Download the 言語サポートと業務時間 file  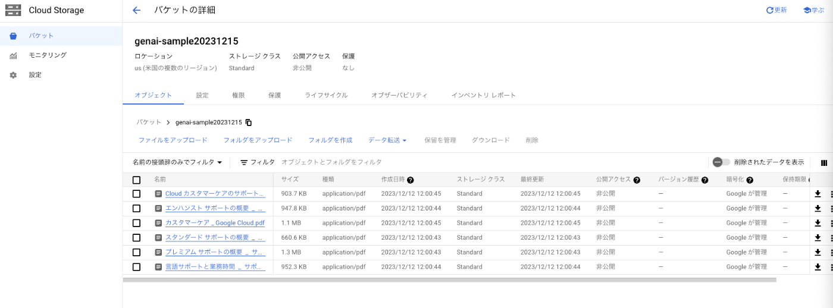point(818,267)
